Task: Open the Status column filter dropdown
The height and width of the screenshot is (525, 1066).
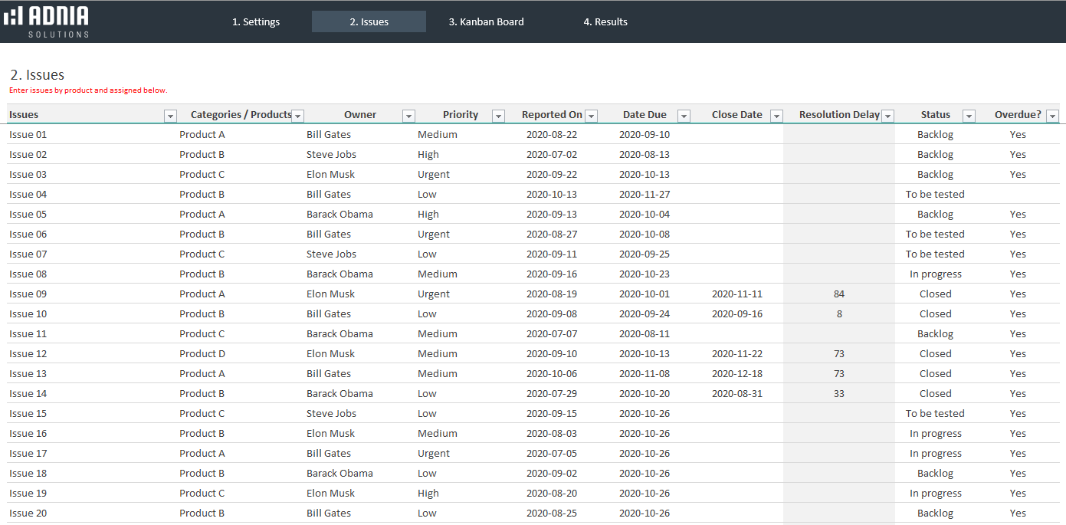Action: [x=969, y=116]
